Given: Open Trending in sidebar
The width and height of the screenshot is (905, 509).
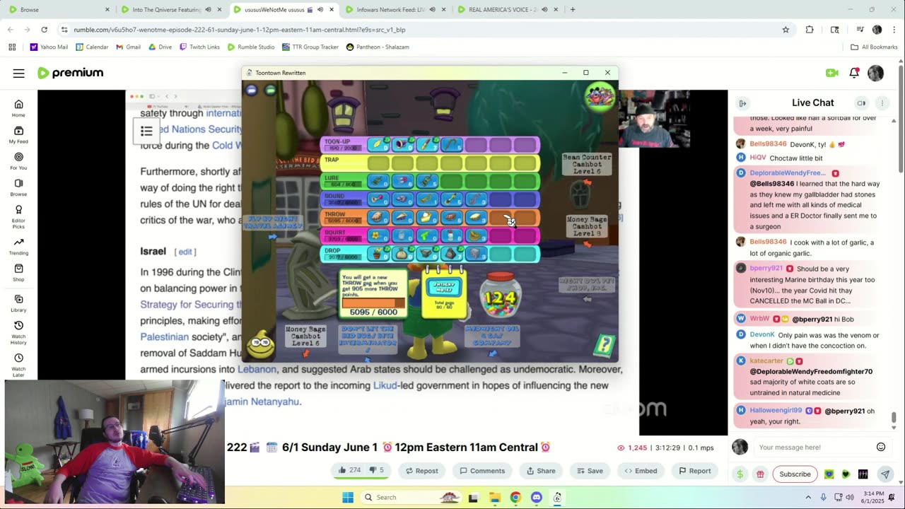Looking at the screenshot, I should point(18,247).
